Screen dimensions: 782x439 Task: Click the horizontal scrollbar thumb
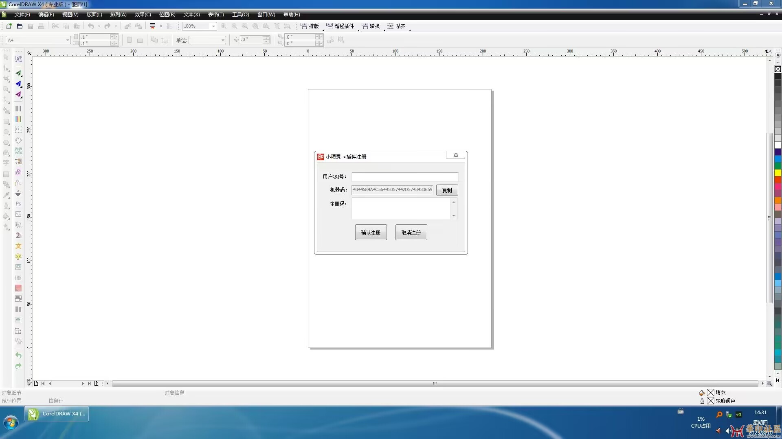(x=435, y=383)
